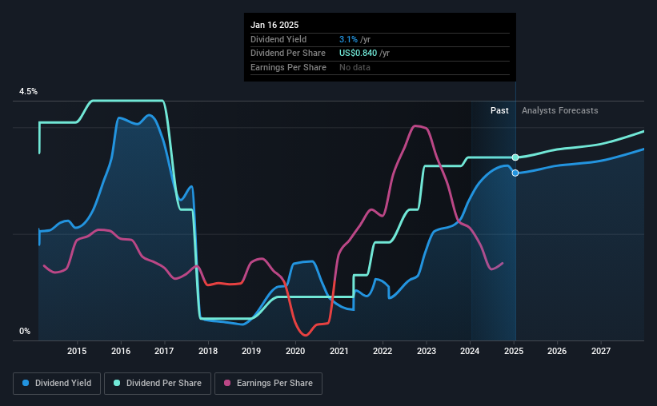The width and height of the screenshot is (657, 406).
Task: Click the 3.1% dividend yield value
Action: click(348, 39)
